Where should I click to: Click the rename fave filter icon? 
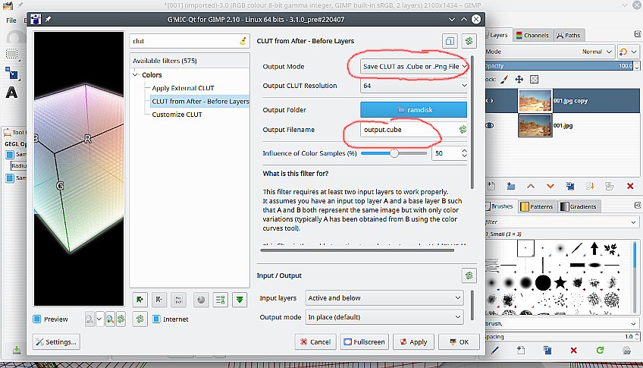coord(178,300)
